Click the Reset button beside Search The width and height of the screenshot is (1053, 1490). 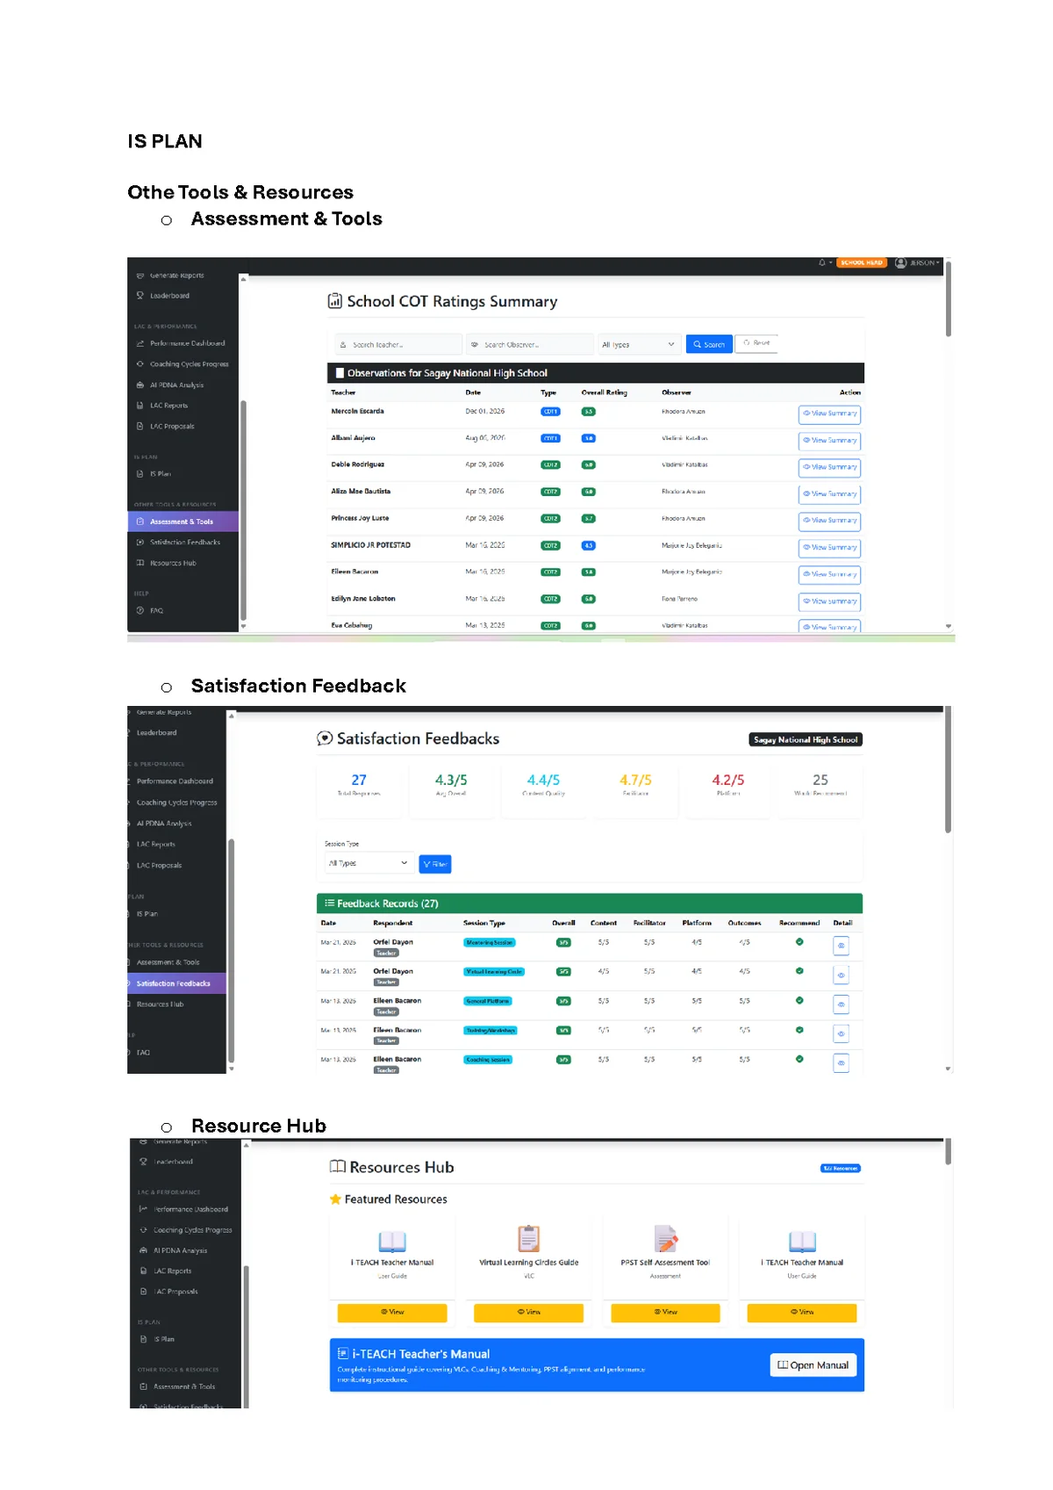(x=756, y=343)
